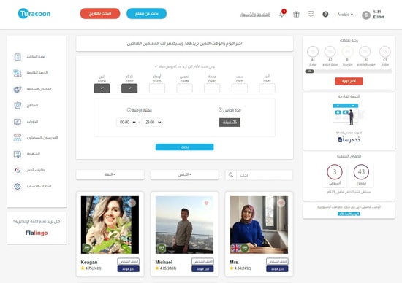Click the blue time badge under weekly rights

pos(349,214)
